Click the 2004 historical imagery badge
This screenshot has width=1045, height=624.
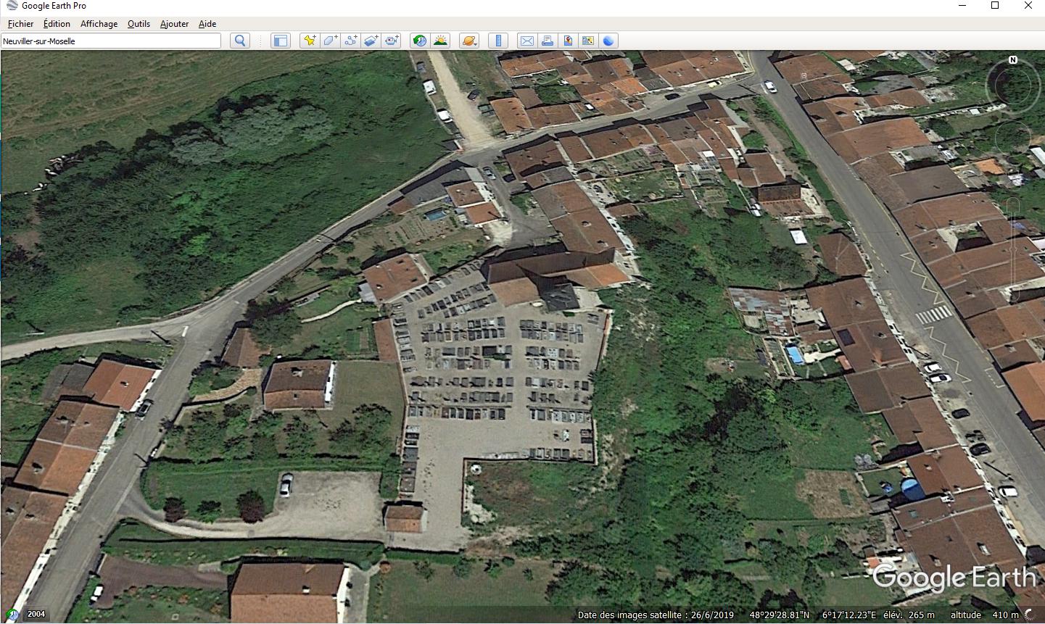(36, 614)
